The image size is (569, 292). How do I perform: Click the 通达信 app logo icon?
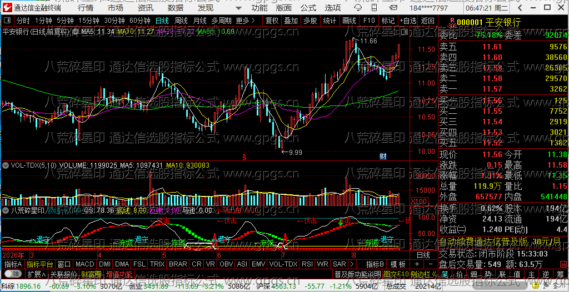[x=7, y=7]
